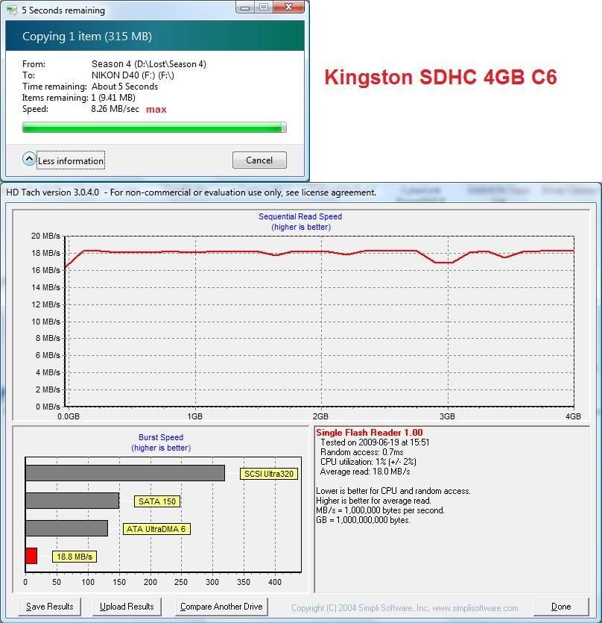Click the green copy progress bar
This screenshot has height=623, width=602.
(153, 127)
